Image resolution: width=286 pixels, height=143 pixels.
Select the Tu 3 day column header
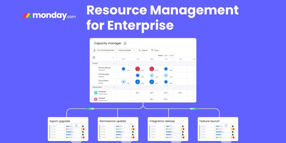(x=138, y=59)
